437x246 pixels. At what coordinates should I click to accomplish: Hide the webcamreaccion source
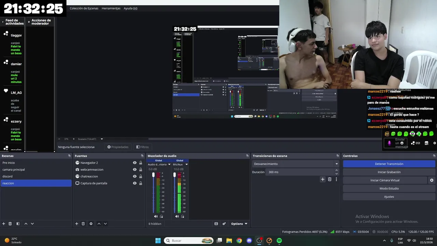click(x=135, y=169)
